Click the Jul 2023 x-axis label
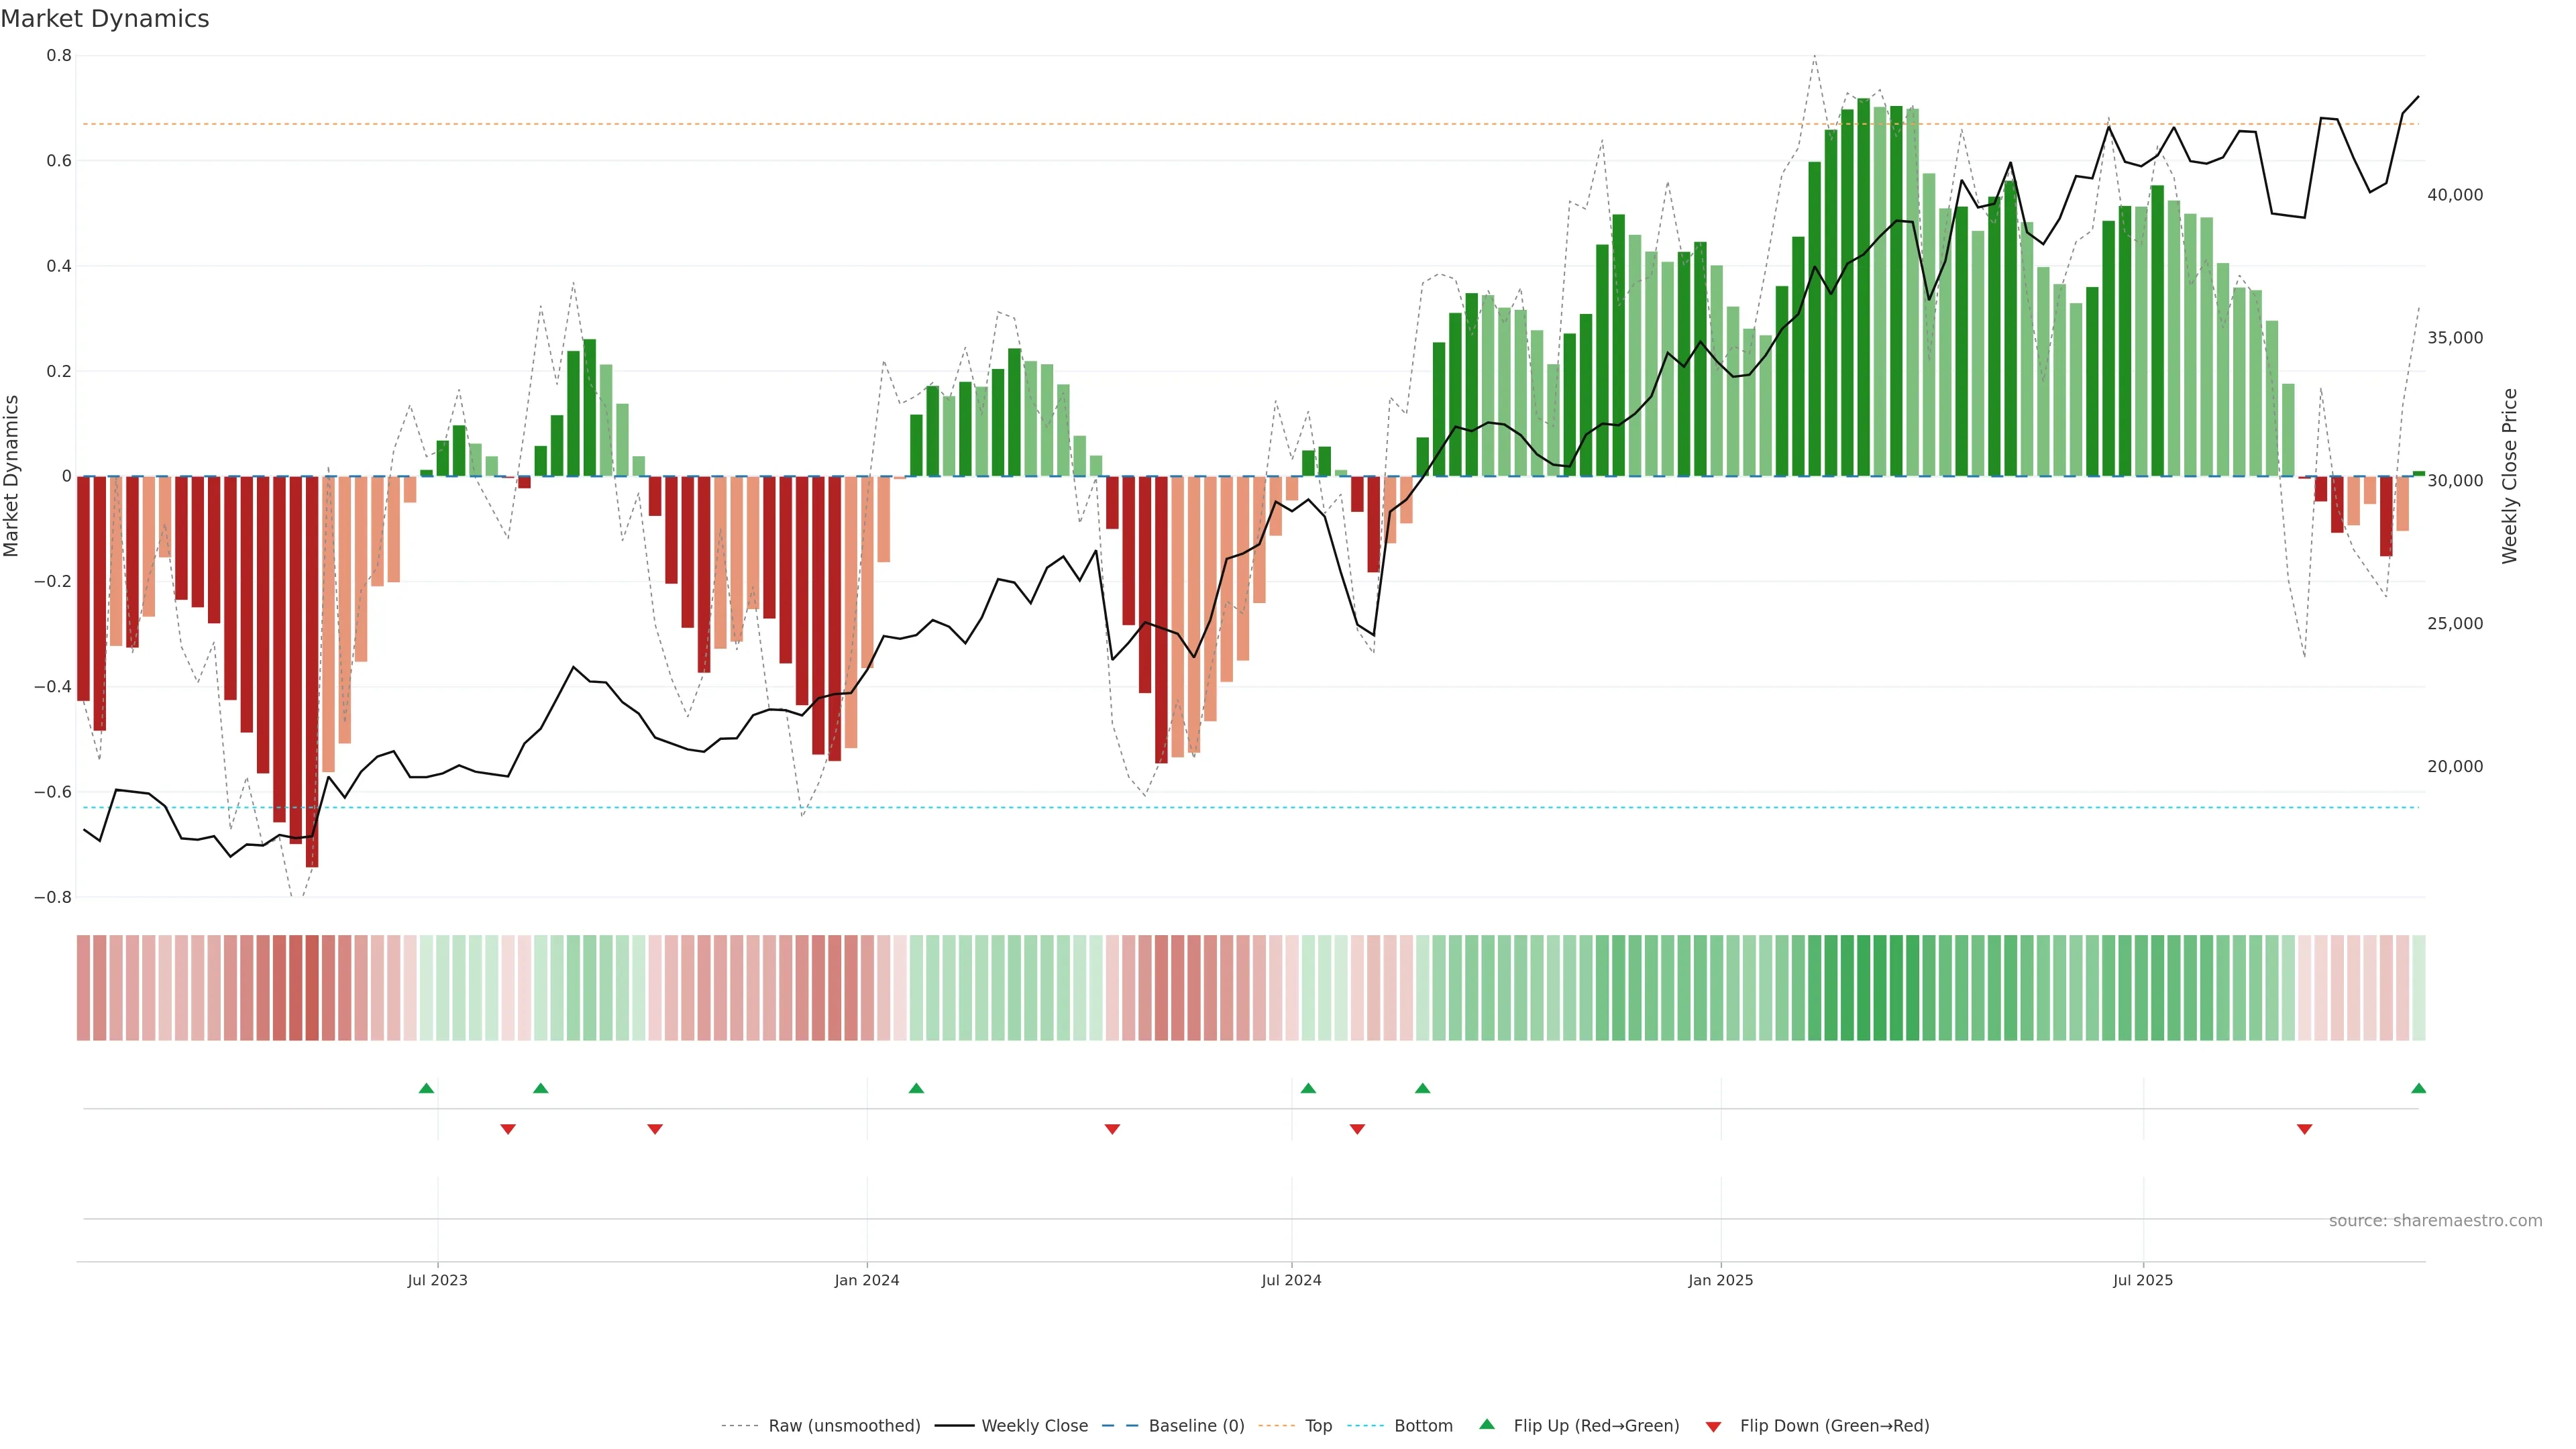Viewport: 2576px width, 1449px height. [437, 1280]
